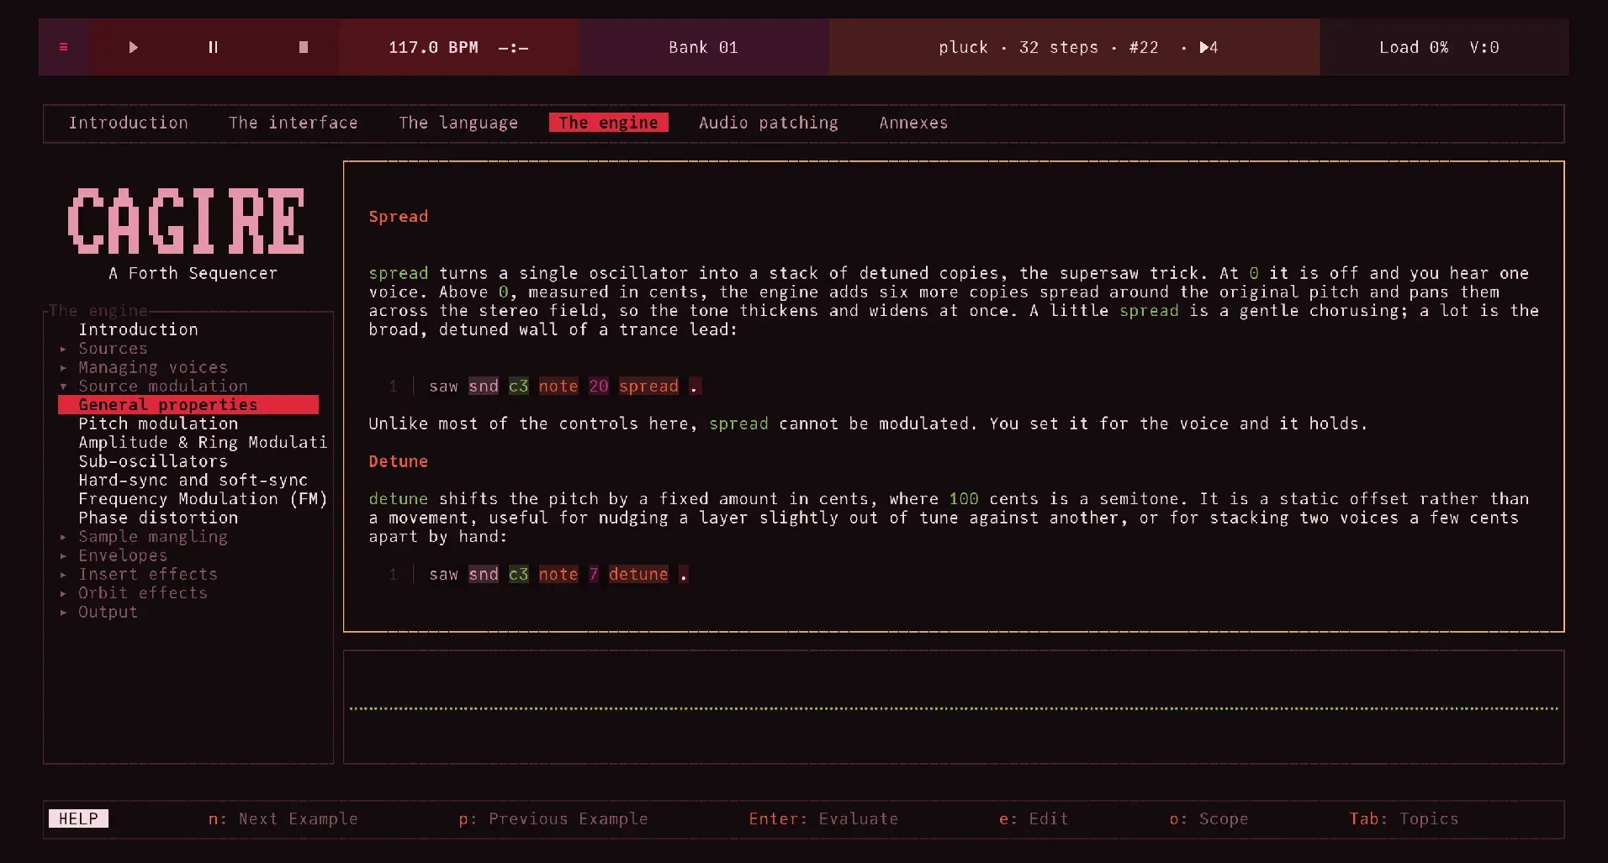Image resolution: width=1608 pixels, height=863 pixels.
Task: Click the 'e: Edit' hint
Action: click(1034, 818)
